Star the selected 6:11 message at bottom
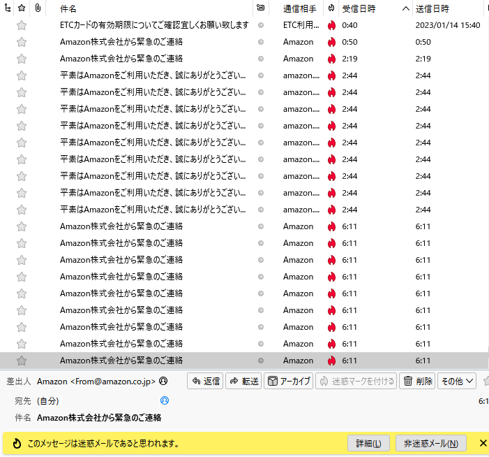The width and height of the screenshot is (489, 457). coord(22,361)
